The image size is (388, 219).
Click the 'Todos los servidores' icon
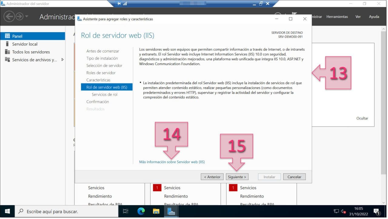[x=7, y=52]
